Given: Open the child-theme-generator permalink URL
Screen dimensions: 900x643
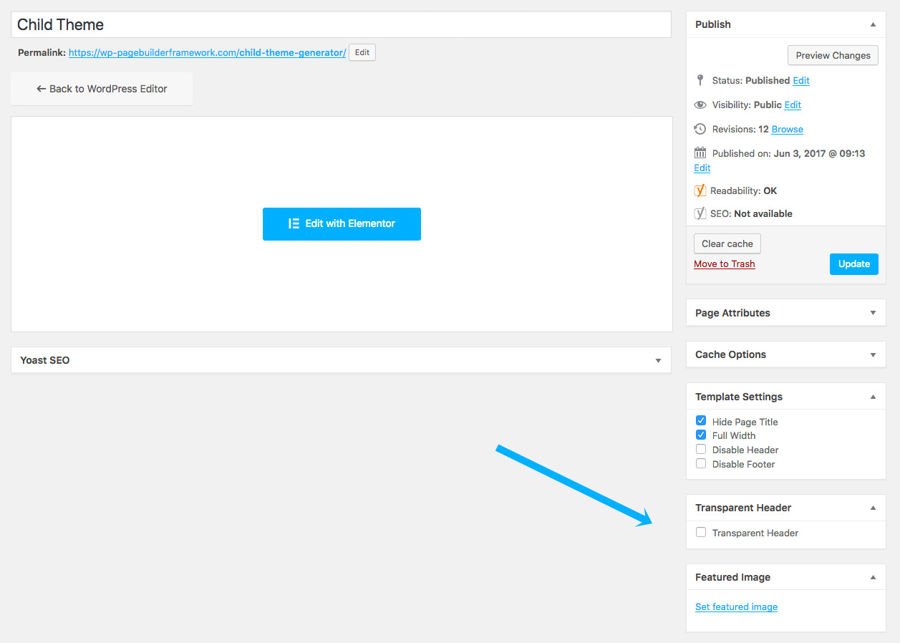Looking at the screenshot, I should pos(207,52).
